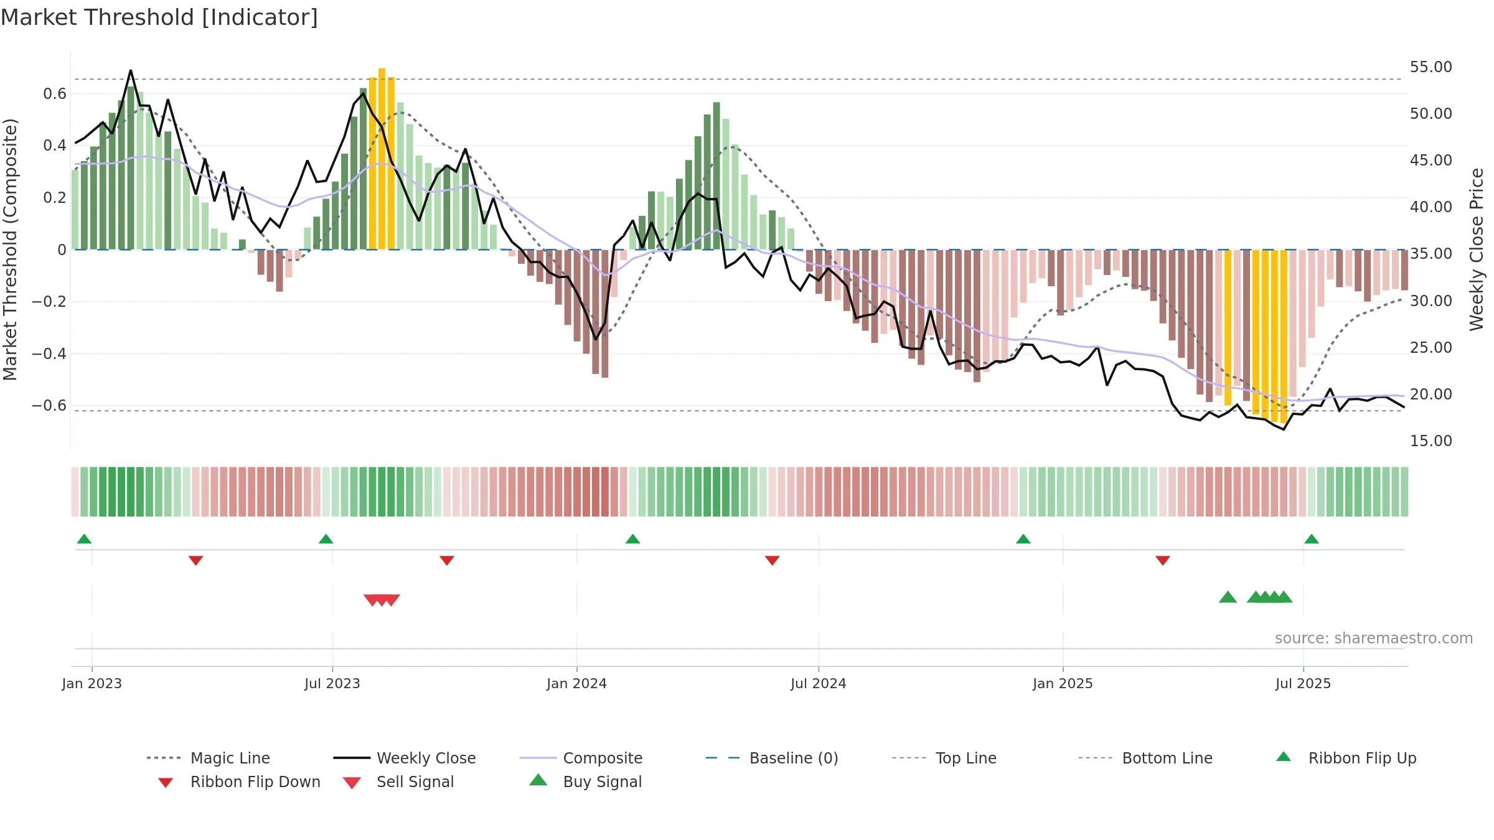Click the Weekly Close Price axis title
Screen dimensions: 1494x840
point(1477,249)
